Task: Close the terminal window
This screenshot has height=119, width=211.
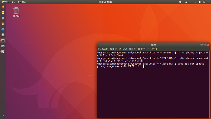Action: (208, 45)
